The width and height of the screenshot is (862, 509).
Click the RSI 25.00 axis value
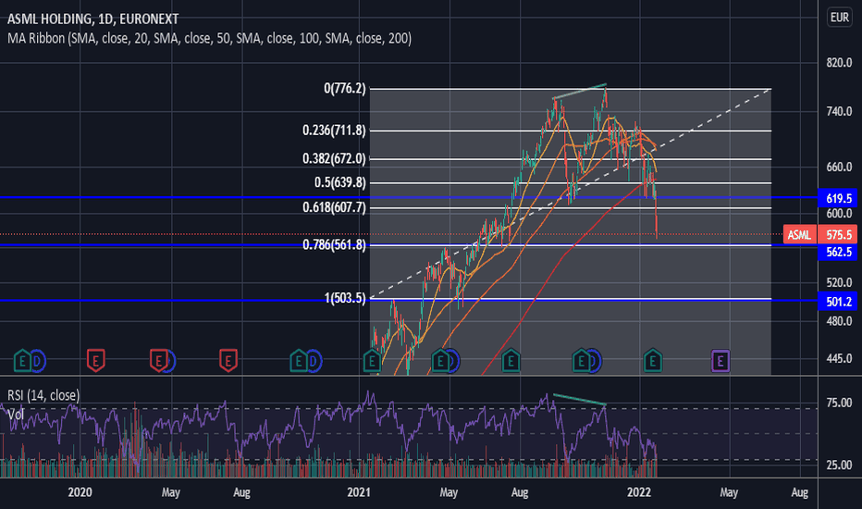839,465
